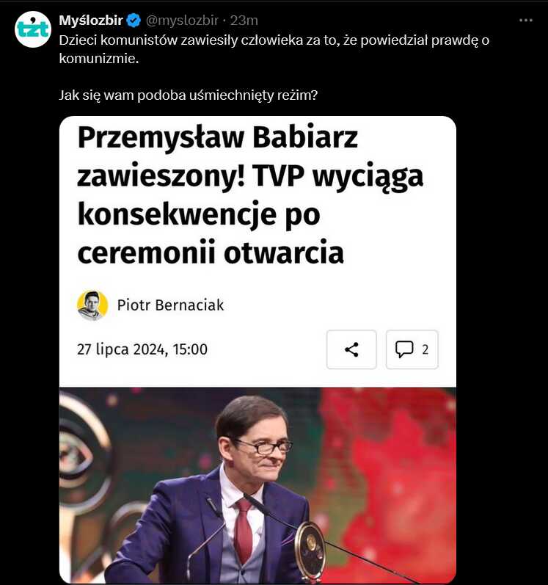Click the Myślozbir display name
The image size is (548, 585).
(x=91, y=20)
